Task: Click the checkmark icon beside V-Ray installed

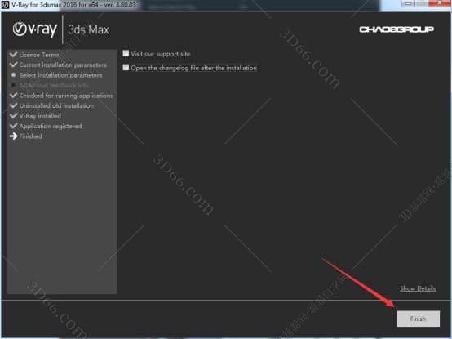Action: [x=13, y=115]
